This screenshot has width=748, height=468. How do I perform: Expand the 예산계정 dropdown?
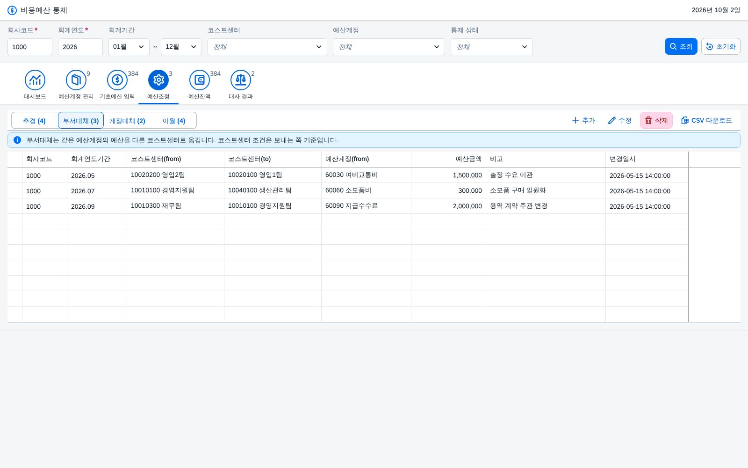click(389, 47)
